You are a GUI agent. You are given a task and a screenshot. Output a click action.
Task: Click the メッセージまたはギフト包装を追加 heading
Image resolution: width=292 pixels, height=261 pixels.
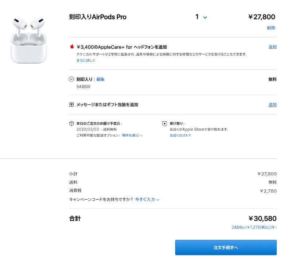(x=107, y=104)
